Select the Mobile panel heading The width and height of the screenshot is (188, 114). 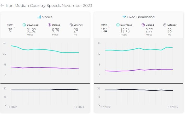point(47,17)
